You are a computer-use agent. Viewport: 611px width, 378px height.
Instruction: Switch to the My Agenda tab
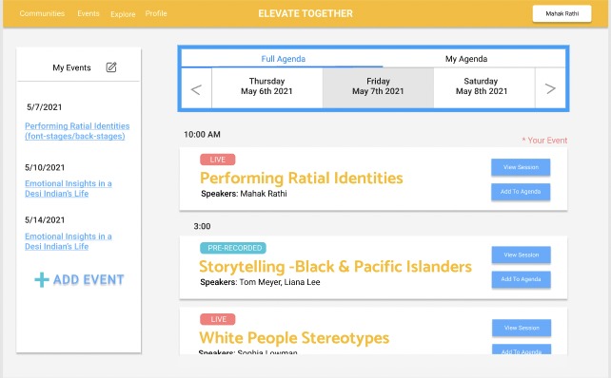tap(466, 59)
